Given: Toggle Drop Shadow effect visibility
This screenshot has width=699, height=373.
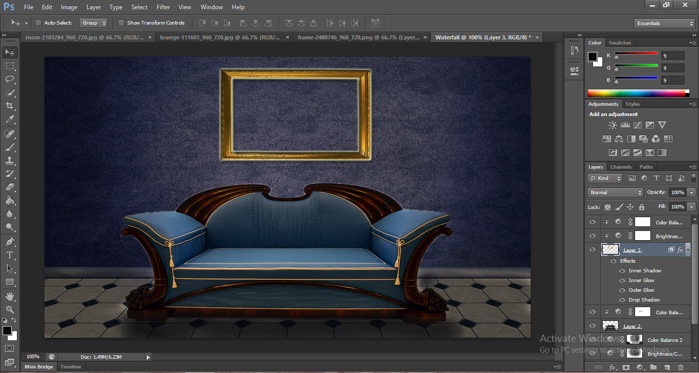Looking at the screenshot, I should 622,300.
